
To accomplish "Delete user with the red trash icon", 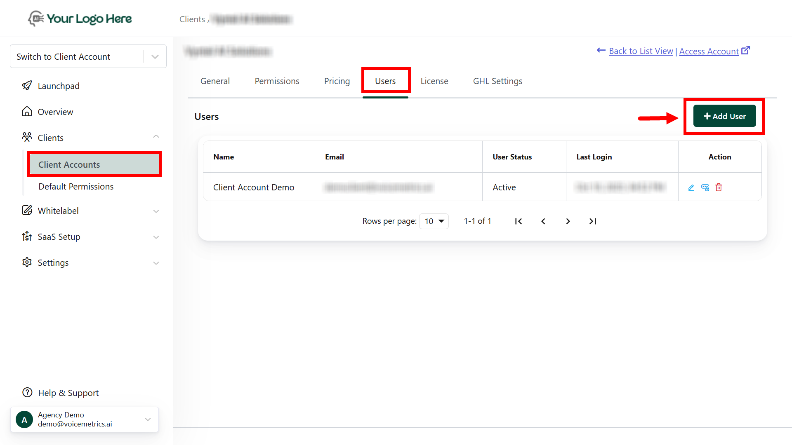I will coord(719,187).
